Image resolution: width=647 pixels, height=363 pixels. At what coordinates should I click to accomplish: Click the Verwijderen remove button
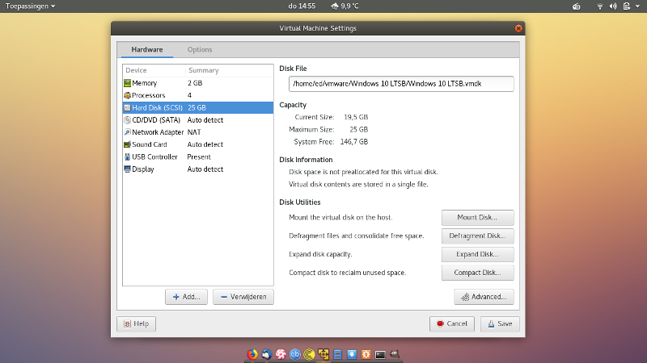point(243,297)
